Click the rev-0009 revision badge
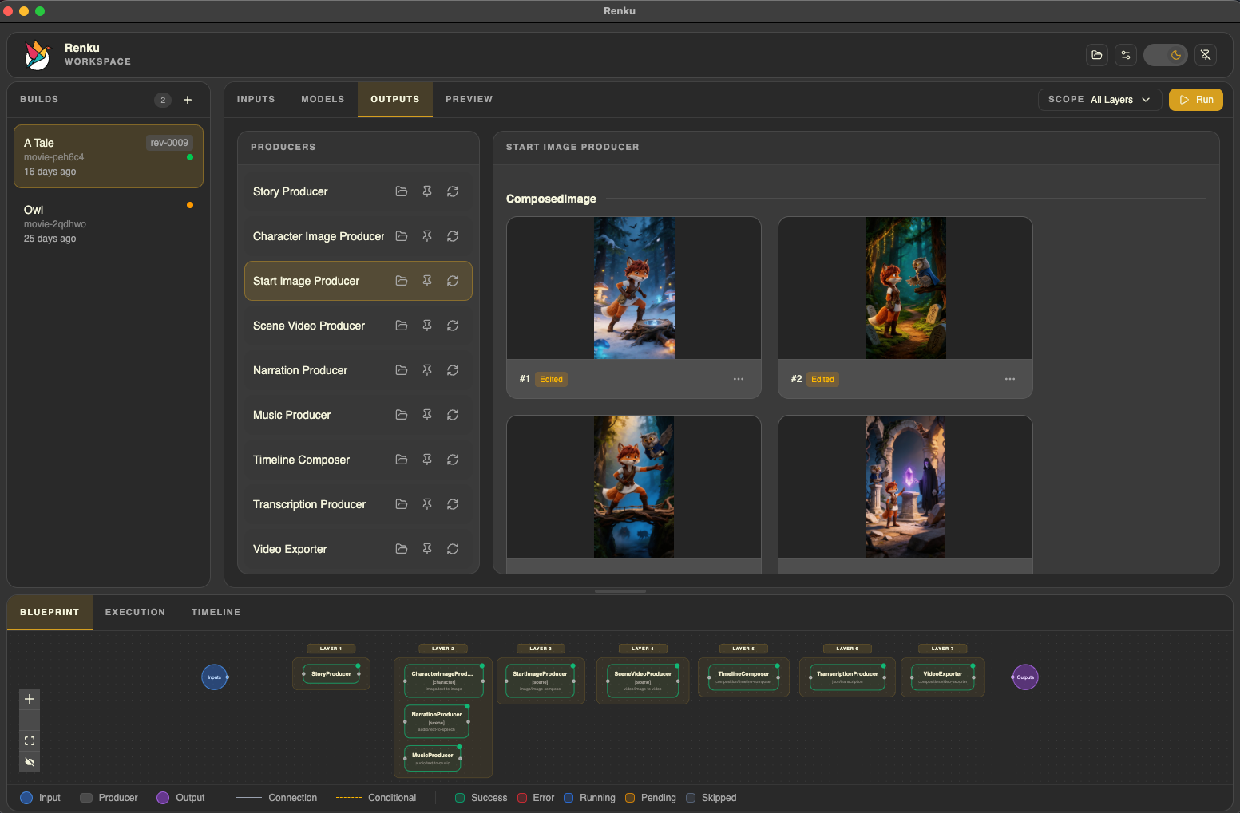This screenshot has width=1240, height=813. click(x=169, y=143)
